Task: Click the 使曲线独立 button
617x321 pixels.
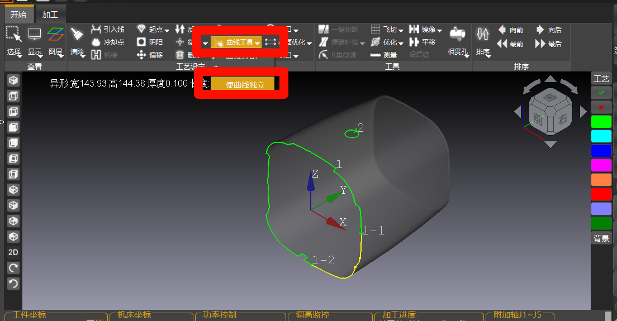Action: pos(245,84)
